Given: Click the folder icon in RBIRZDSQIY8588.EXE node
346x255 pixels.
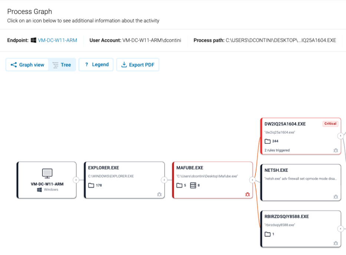Looking at the screenshot, I should (x=267, y=234).
